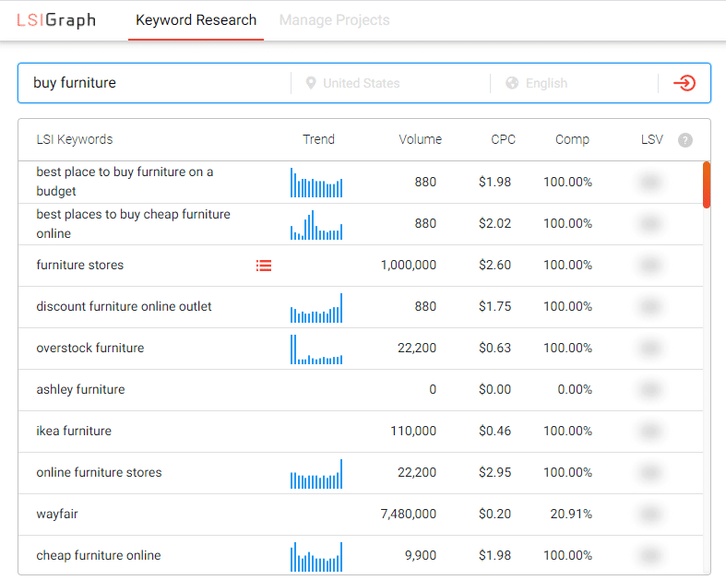Open the trend chart for overstock furniture
This screenshot has height=580, width=726.
[316, 349]
